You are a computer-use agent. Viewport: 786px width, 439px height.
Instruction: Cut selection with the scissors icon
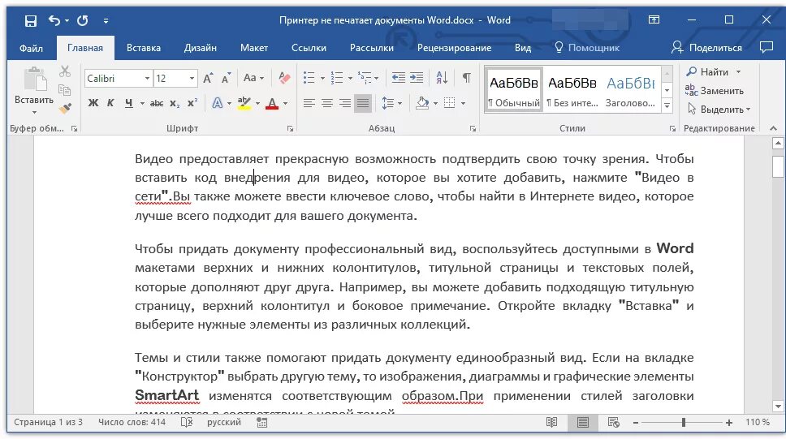(65, 71)
